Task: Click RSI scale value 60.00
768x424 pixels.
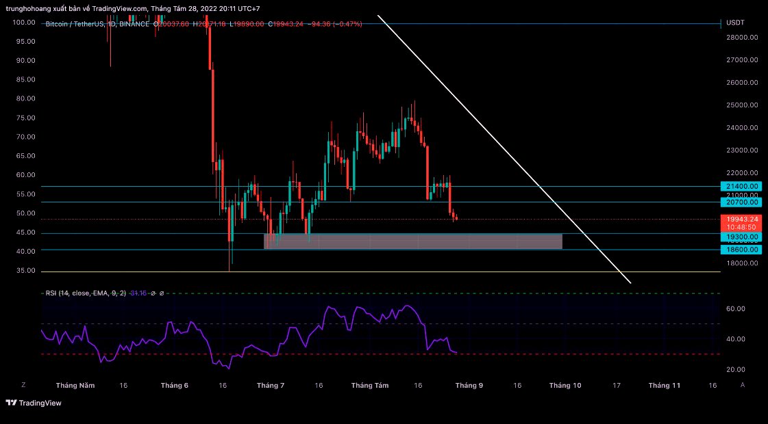Action: click(x=736, y=308)
